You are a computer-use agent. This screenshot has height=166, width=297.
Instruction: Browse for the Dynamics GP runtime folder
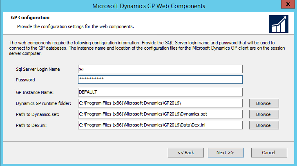point(264,103)
